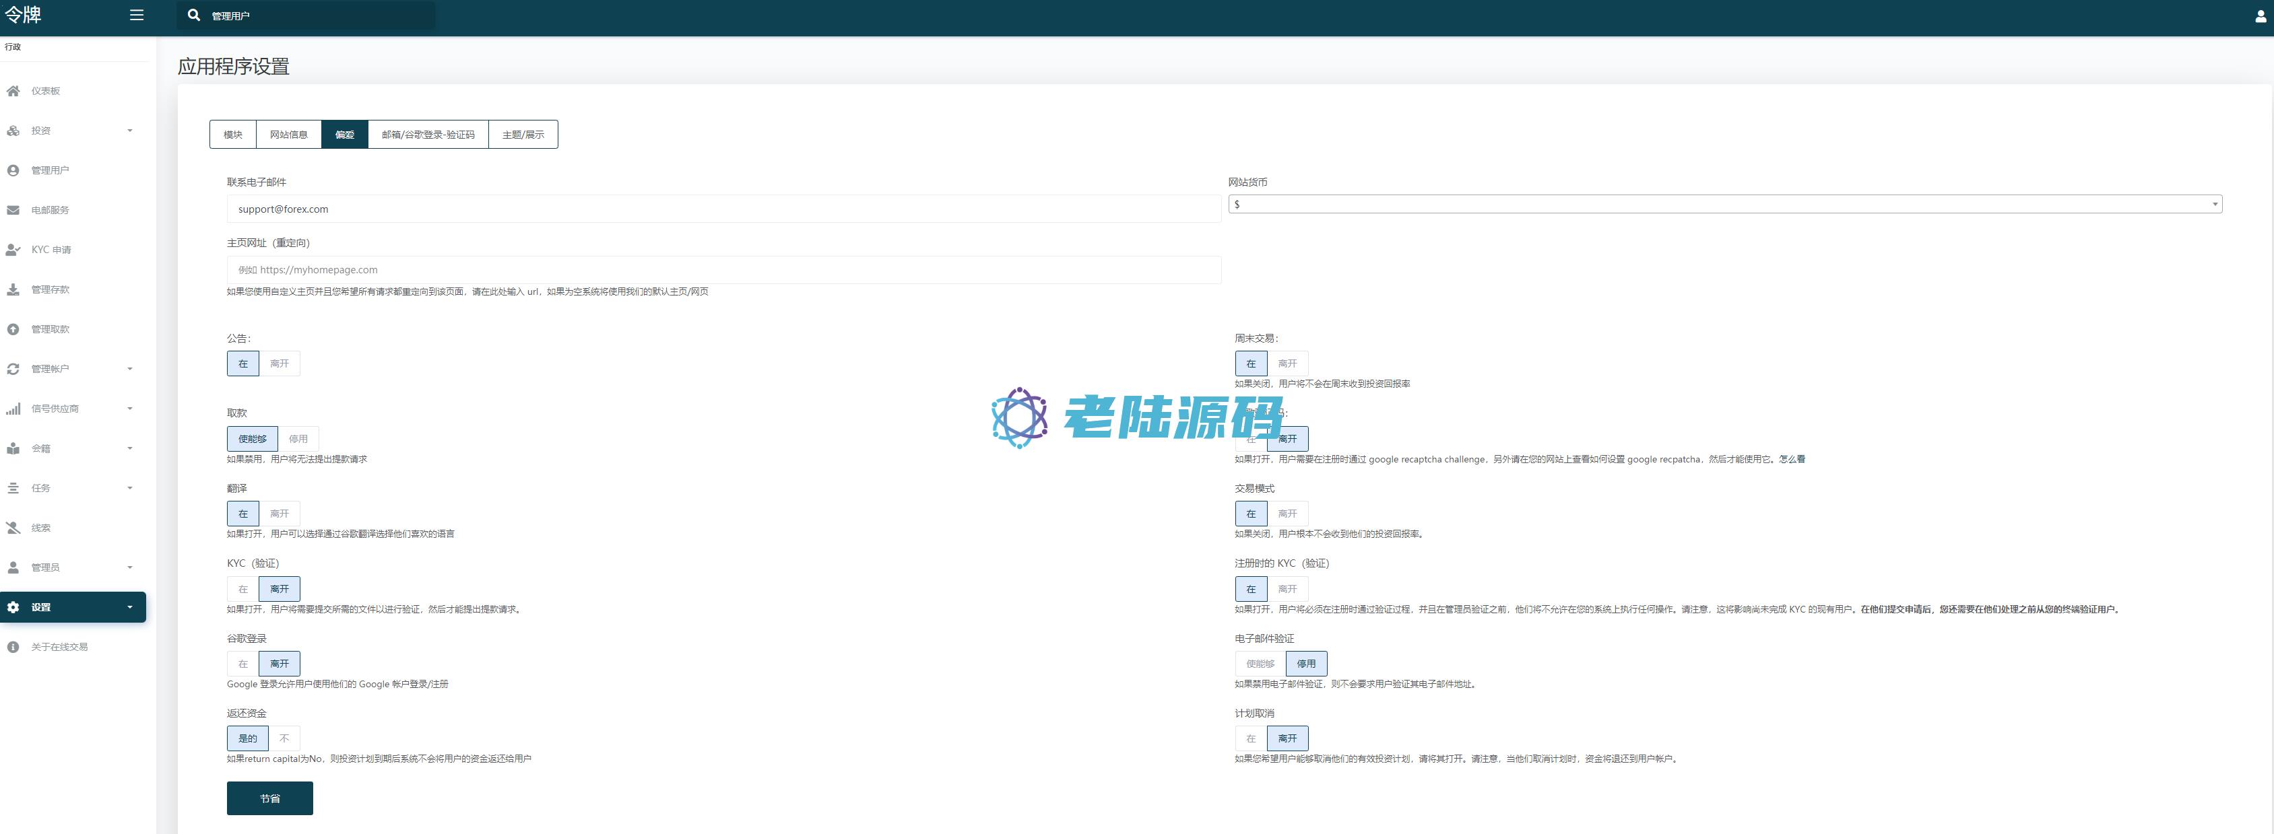Click the 节省 save button
The image size is (2274, 834).
point(269,798)
